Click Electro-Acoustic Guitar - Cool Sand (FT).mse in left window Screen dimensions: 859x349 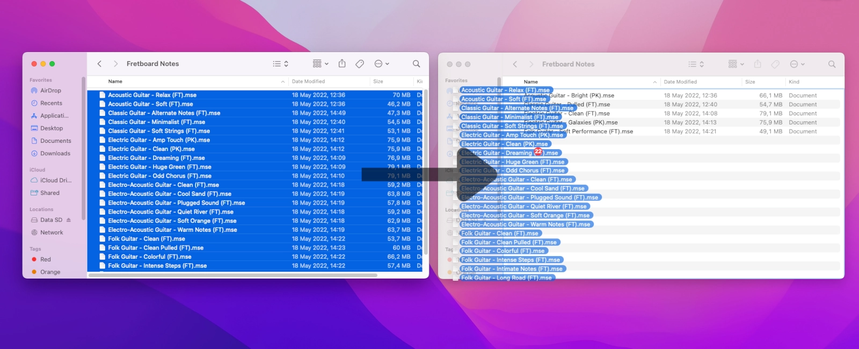(x=170, y=194)
